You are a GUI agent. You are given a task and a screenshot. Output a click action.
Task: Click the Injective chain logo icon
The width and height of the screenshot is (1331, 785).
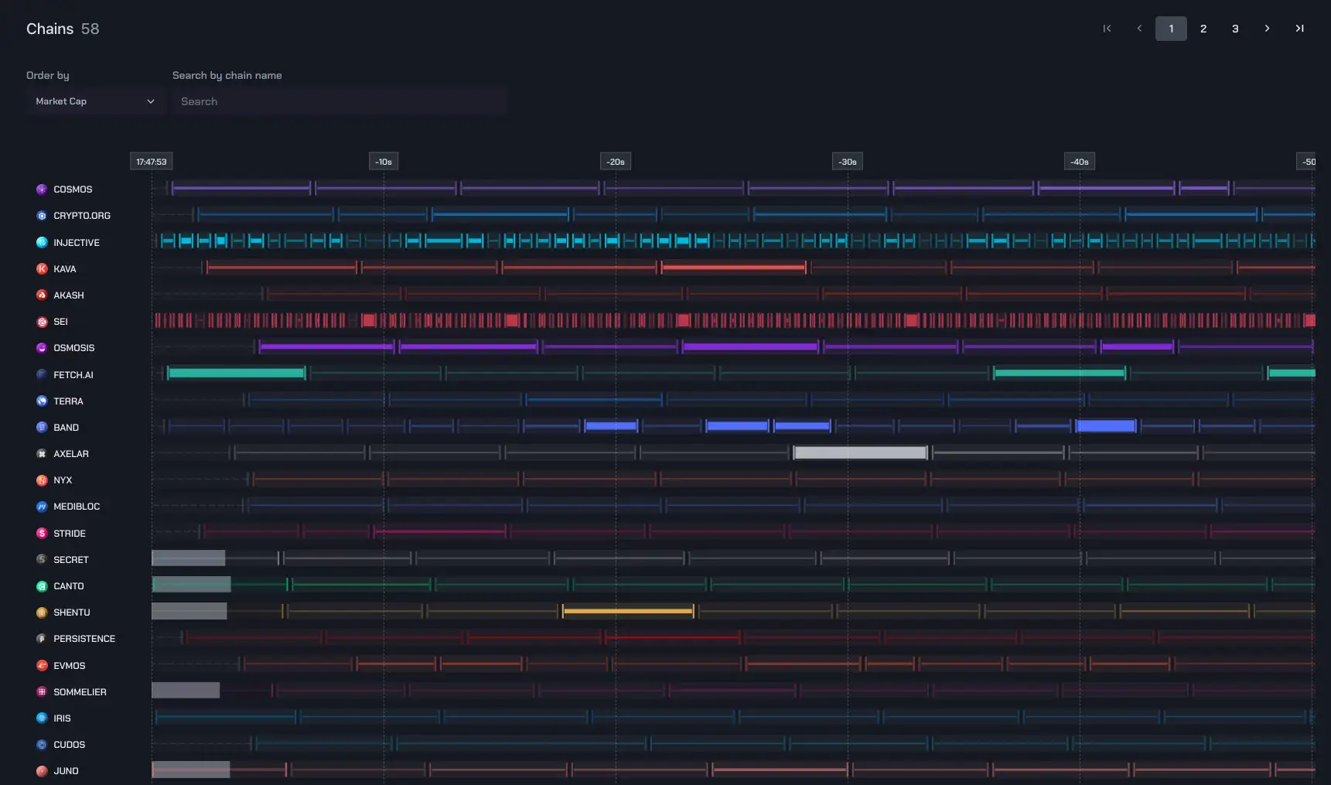point(42,243)
